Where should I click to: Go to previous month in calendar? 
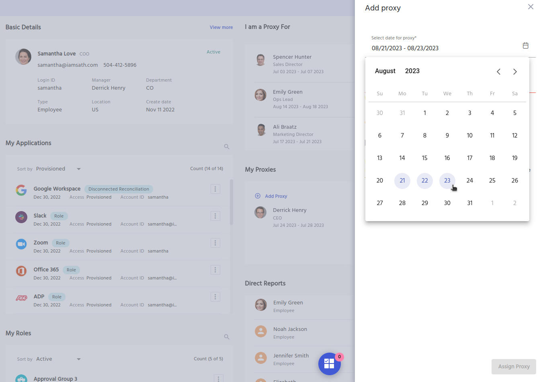[x=498, y=72]
